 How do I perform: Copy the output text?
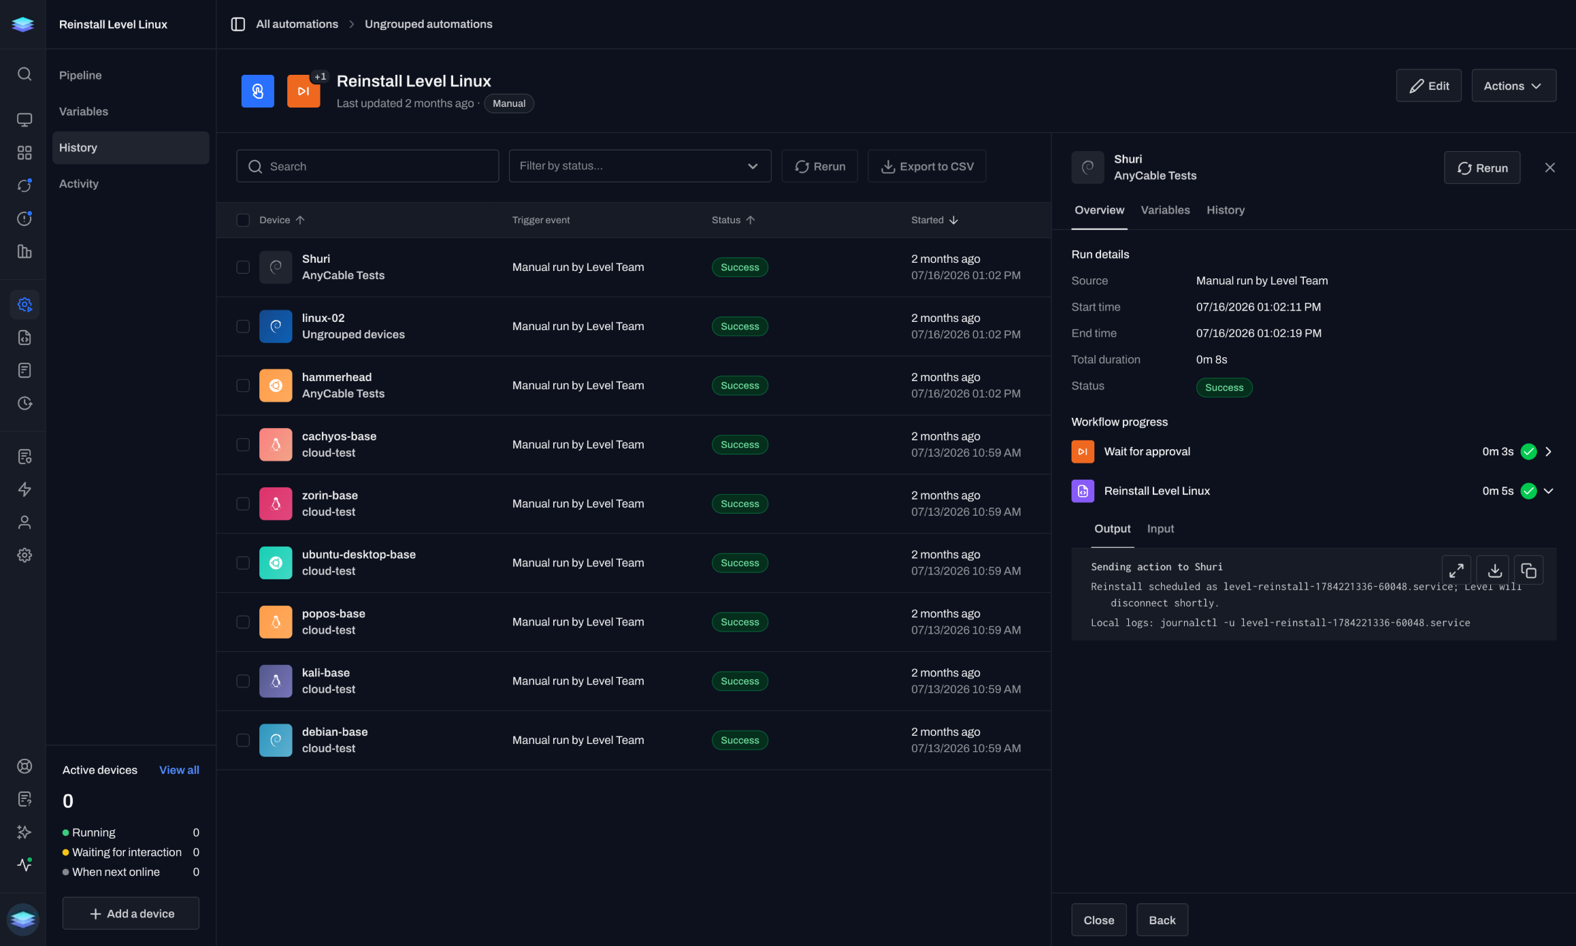(x=1529, y=570)
